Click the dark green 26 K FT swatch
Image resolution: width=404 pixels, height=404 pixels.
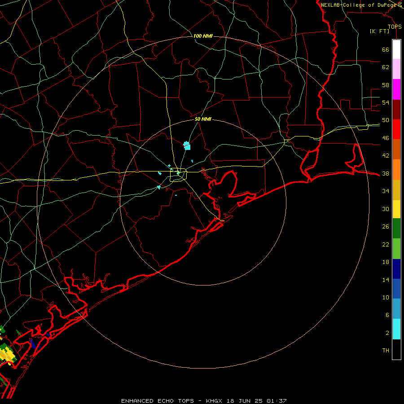396,228
